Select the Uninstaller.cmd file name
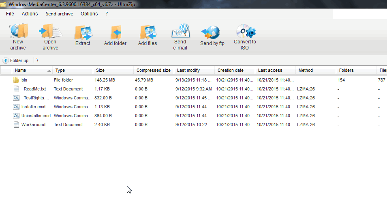This screenshot has height=202, width=387. tap(36, 116)
